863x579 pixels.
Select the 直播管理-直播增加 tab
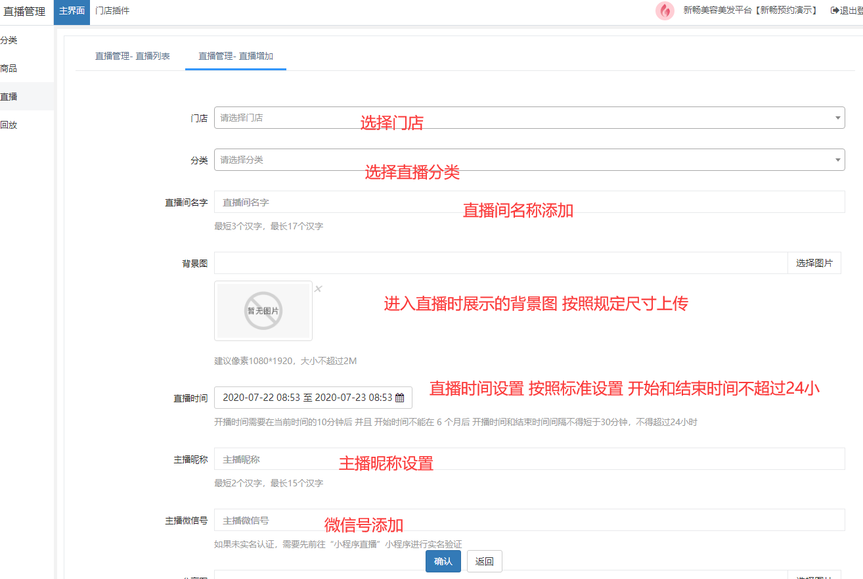click(236, 57)
